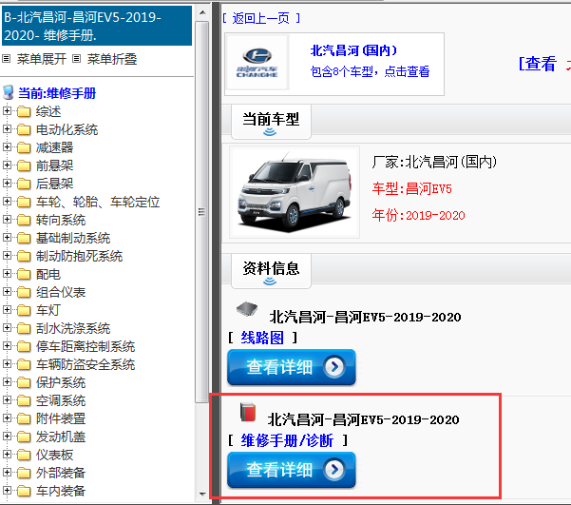
Task: Click the 附件装置 folder icon
Action: point(24,418)
